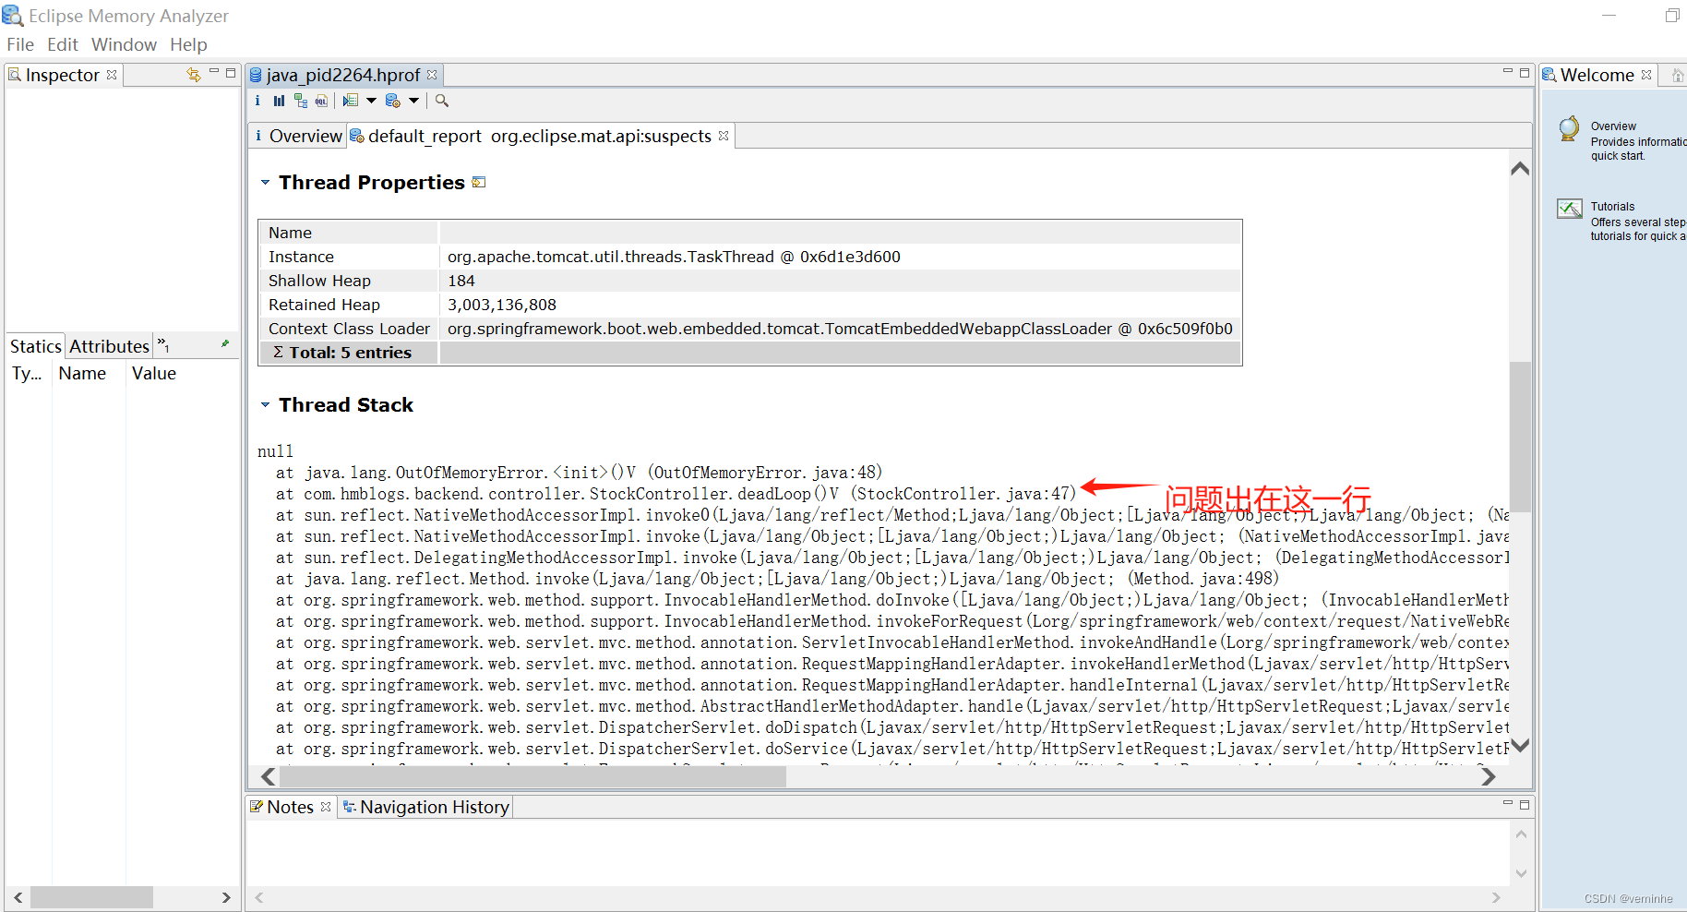Switch to the Overview tab

tap(297, 136)
